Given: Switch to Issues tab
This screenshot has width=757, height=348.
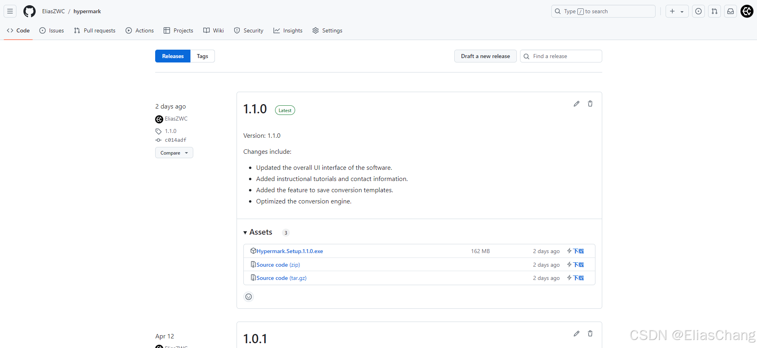Looking at the screenshot, I should [52, 30].
